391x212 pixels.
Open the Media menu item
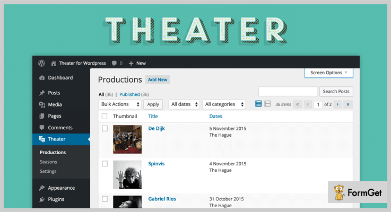[x=61, y=104]
